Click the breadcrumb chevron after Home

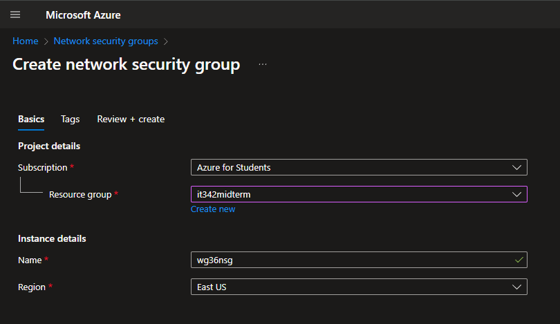click(46, 41)
